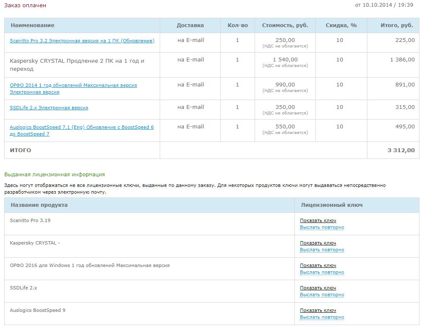433x331 pixels.
Task: Open ОРФО 2014 Максимальная версия link
Action: click(73, 89)
